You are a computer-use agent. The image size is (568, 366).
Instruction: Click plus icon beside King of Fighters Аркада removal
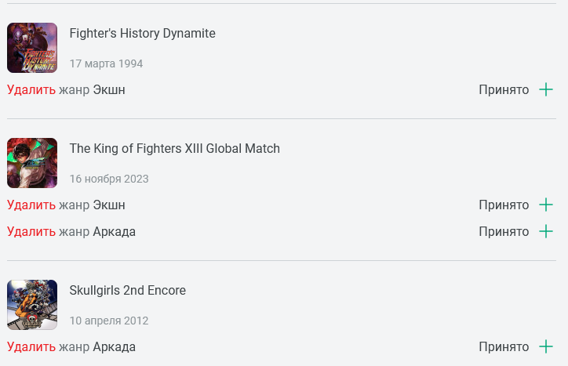[x=546, y=231]
